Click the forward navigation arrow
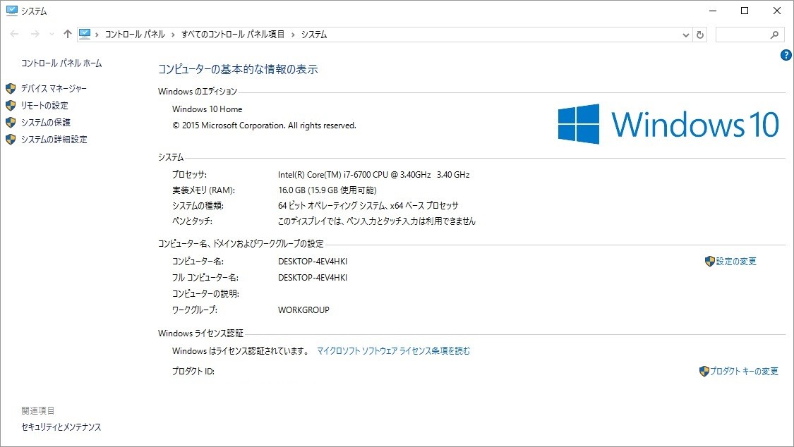This screenshot has height=447, width=794. (x=35, y=34)
